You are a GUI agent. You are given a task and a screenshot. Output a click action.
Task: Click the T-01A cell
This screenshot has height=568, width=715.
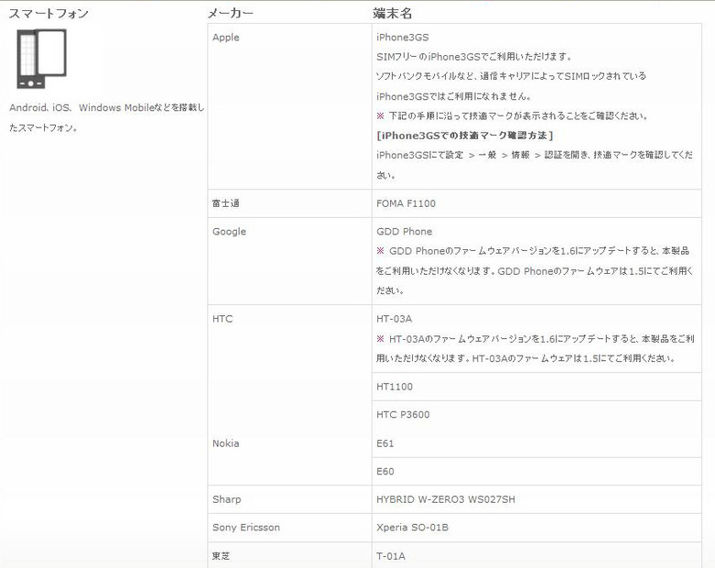tap(536, 555)
